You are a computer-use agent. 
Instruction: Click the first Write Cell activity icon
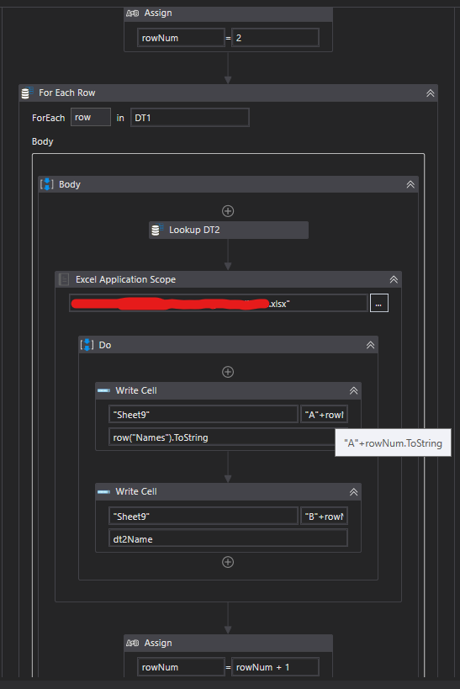(x=103, y=390)
